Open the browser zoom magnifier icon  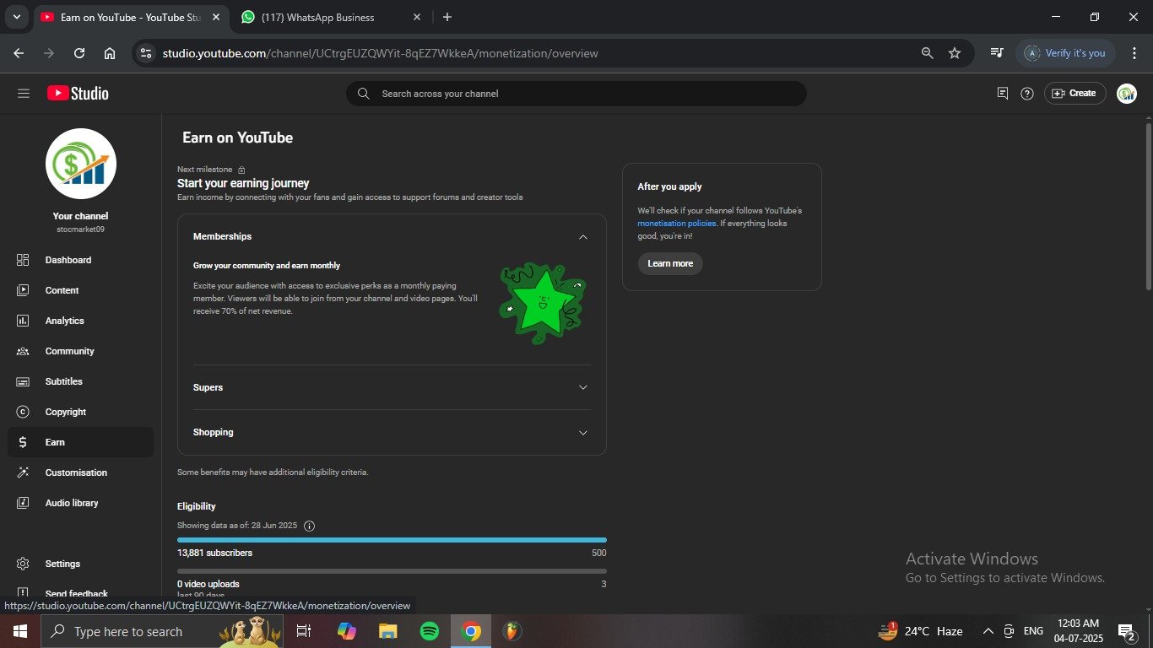(x=927, y=53)
